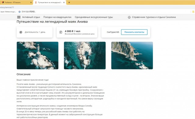
Task: Click the Длительность: 1 день text
Action: tap(35, 32)
